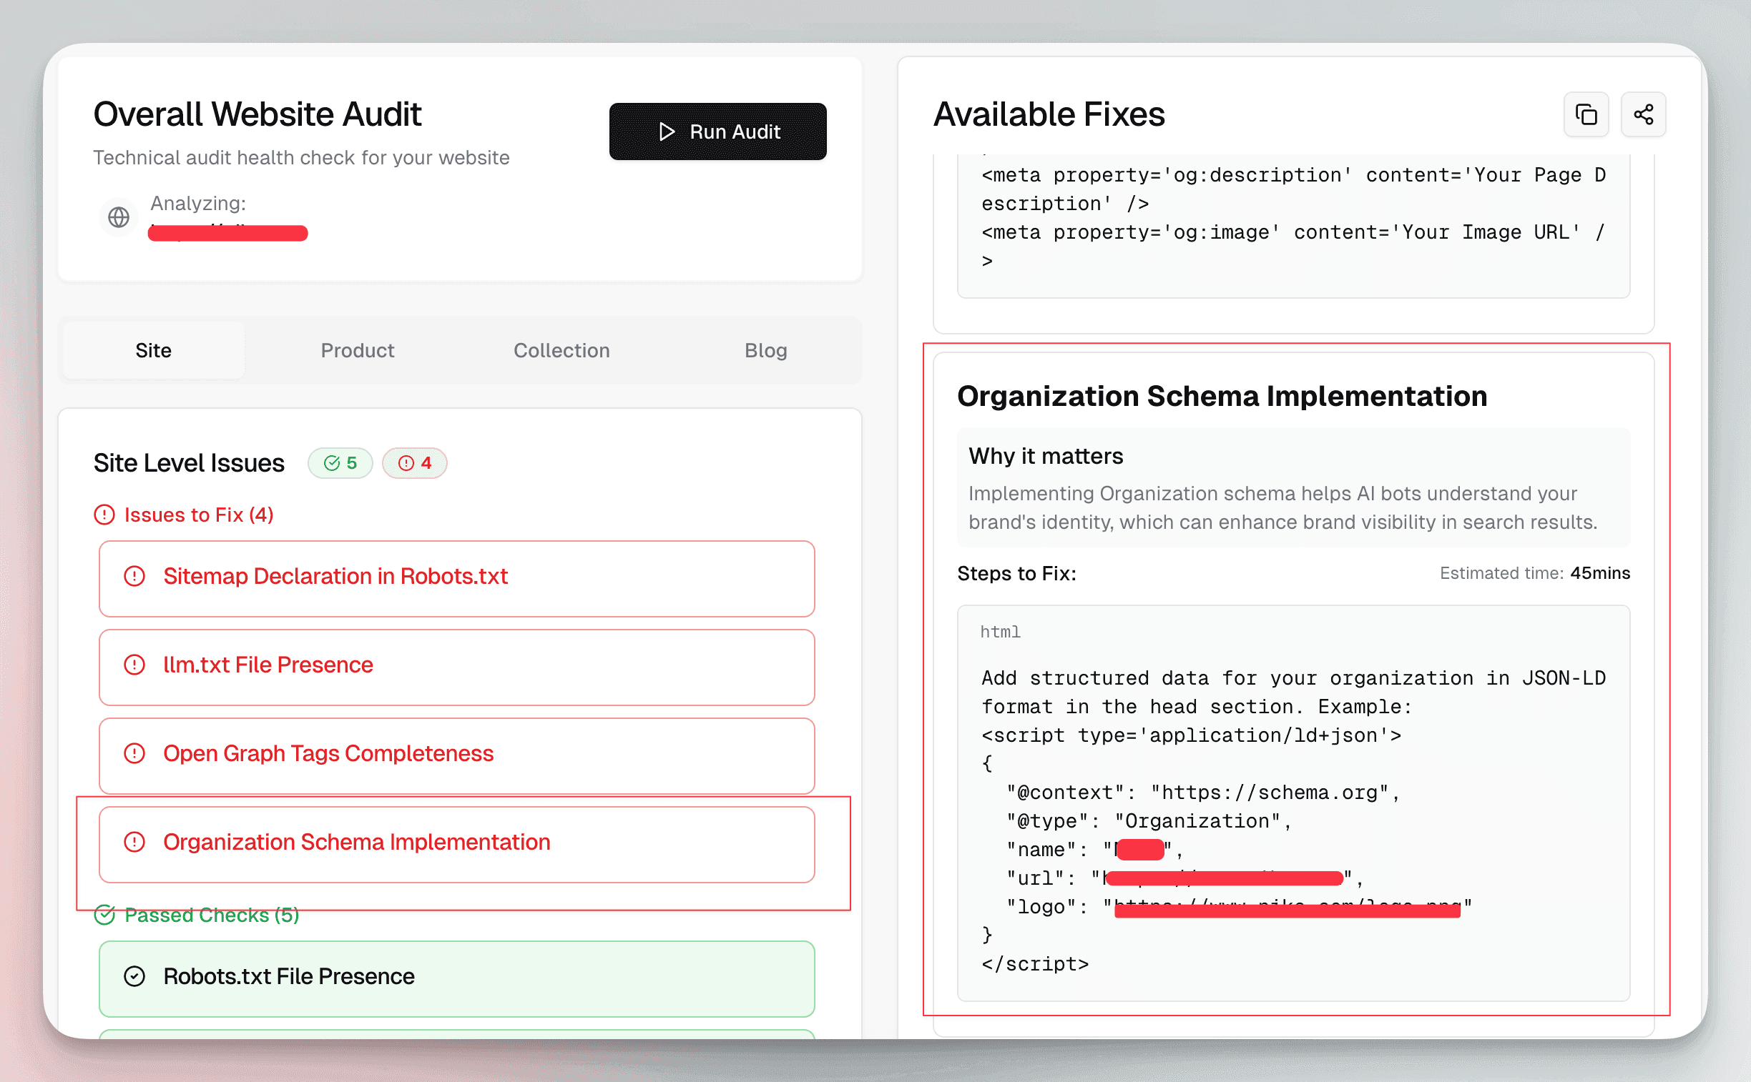Click Organization Schema Implementation fix heading
Viewport: 1751px width, 1082px height.
point(1222,397)
